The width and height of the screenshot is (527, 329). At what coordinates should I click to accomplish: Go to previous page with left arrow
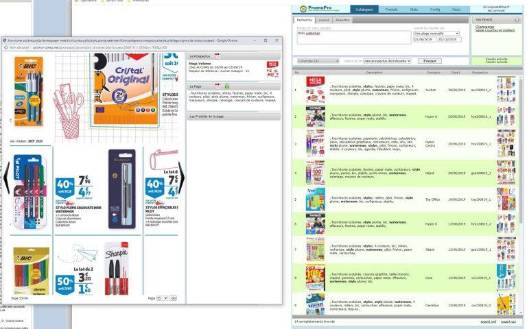coord(8,177)
